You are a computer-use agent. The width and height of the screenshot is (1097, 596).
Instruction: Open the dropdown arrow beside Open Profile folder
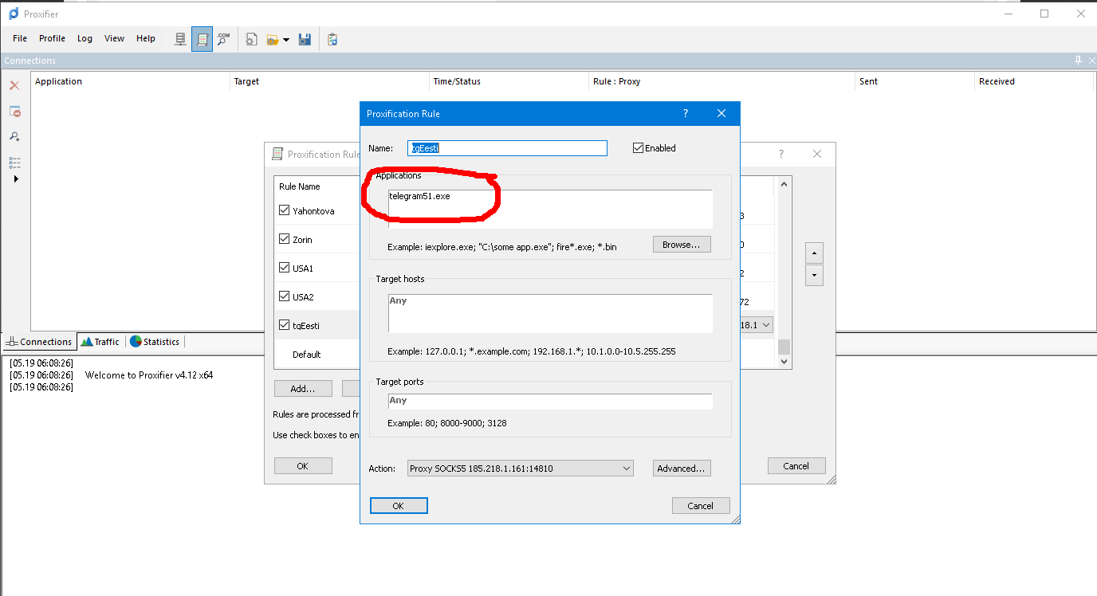[286, 39]
